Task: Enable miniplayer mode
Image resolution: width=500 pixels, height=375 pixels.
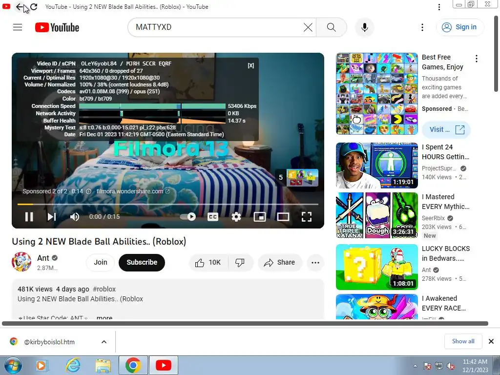Action: point(260,217)
